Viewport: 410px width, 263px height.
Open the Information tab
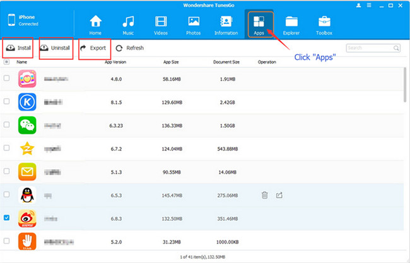[x=226, y=25]
